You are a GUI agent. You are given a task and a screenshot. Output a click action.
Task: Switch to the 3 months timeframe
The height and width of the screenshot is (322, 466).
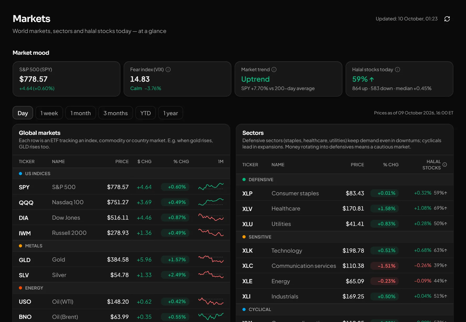116,113
